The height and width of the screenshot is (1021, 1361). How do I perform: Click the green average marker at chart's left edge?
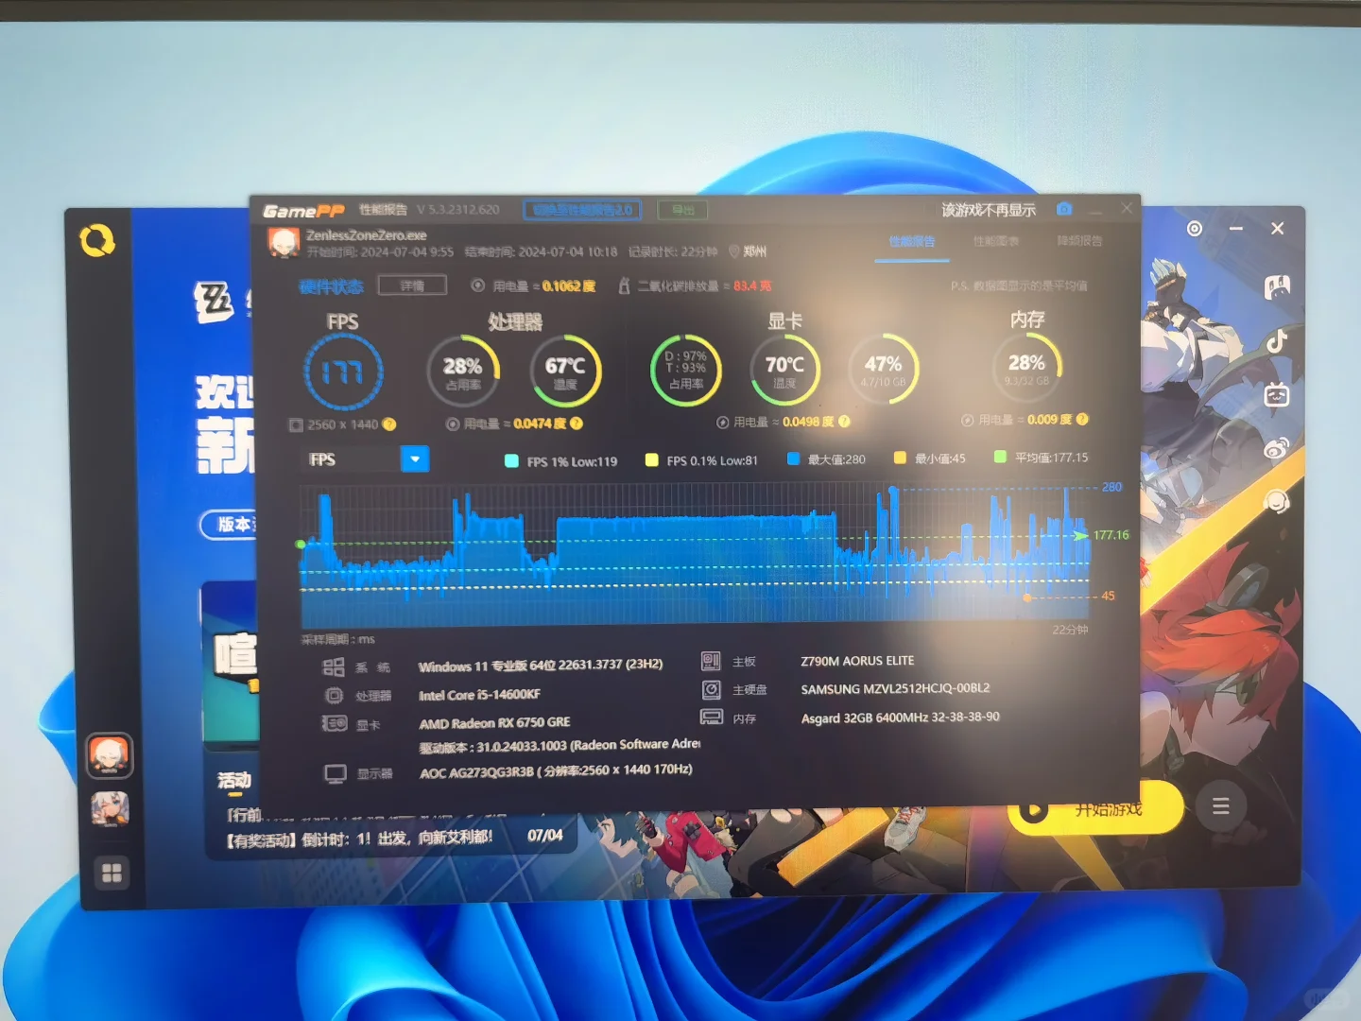coord(301,545)
